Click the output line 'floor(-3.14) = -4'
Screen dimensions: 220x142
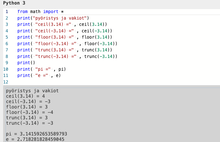point(30,112)
